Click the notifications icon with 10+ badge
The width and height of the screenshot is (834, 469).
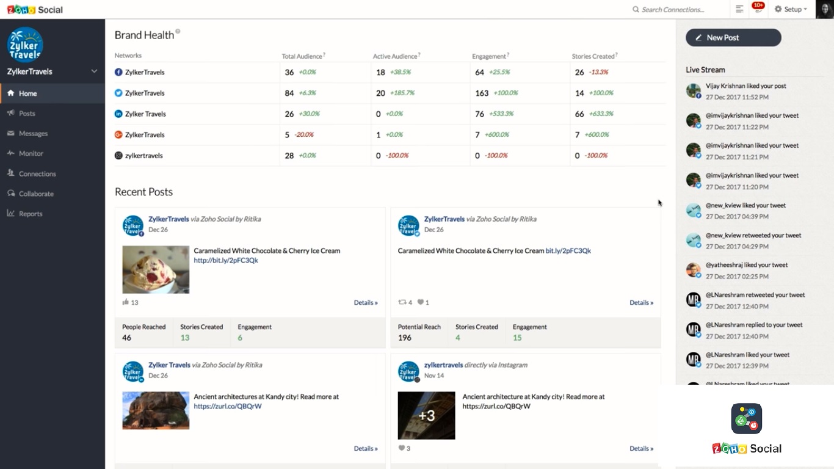click(758, 9)
